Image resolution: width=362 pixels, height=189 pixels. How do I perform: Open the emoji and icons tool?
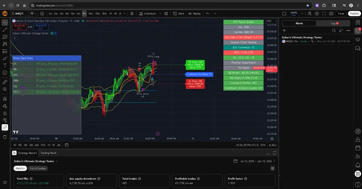click(x=5, y=73)
